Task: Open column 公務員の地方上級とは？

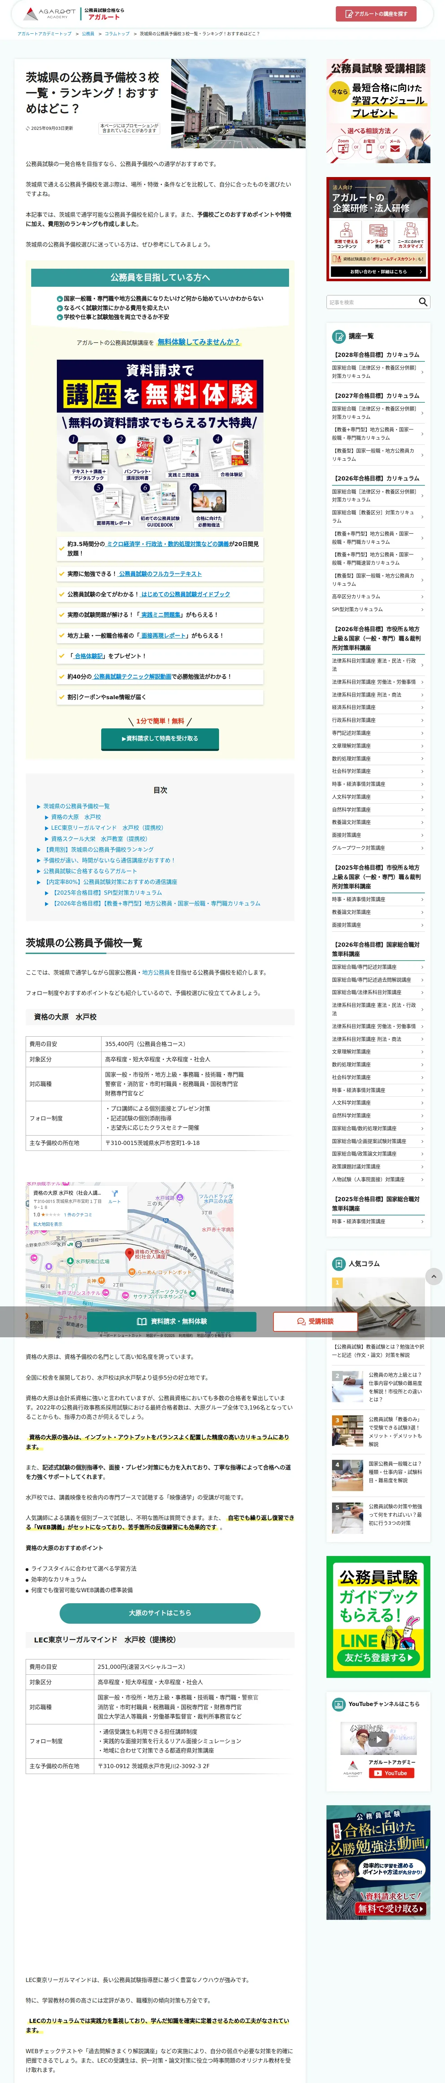Action: click(x=378, y=1388)
